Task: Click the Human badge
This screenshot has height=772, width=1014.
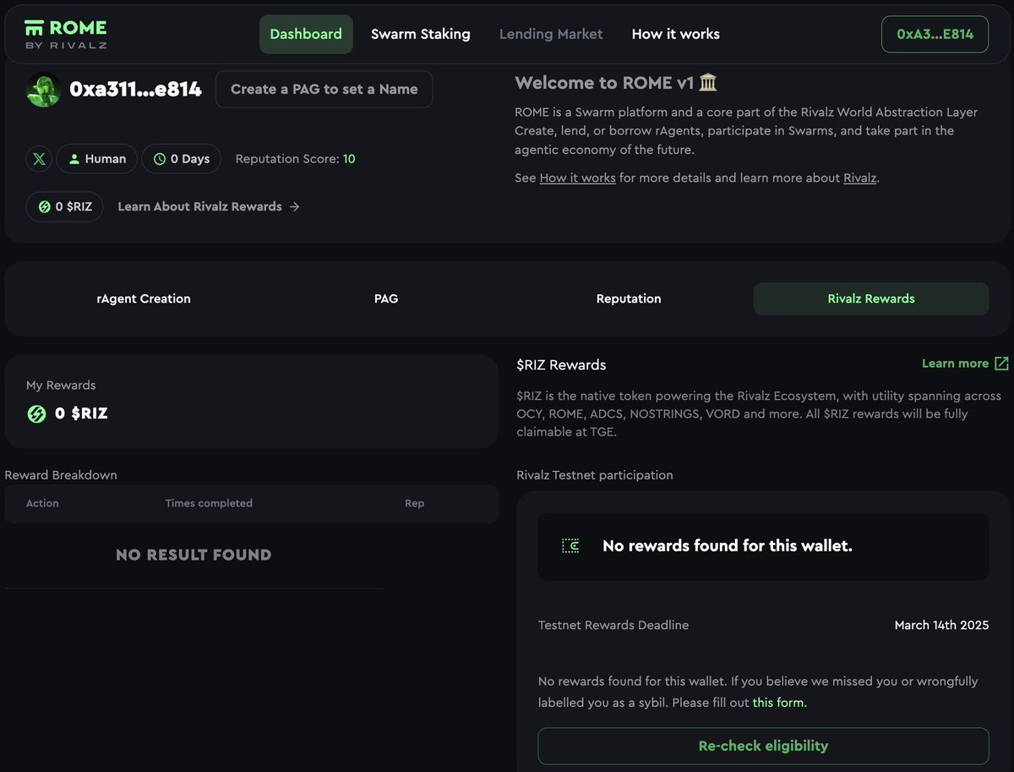Action: coord(97,159)
